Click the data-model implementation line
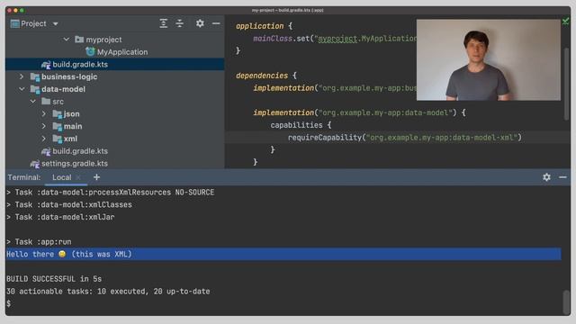This screenshot has height=324, width=576. pyautogui.click(x=359, y=112)
